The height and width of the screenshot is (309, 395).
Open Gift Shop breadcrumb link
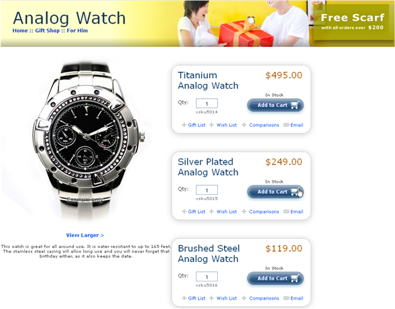click(47, 30)
